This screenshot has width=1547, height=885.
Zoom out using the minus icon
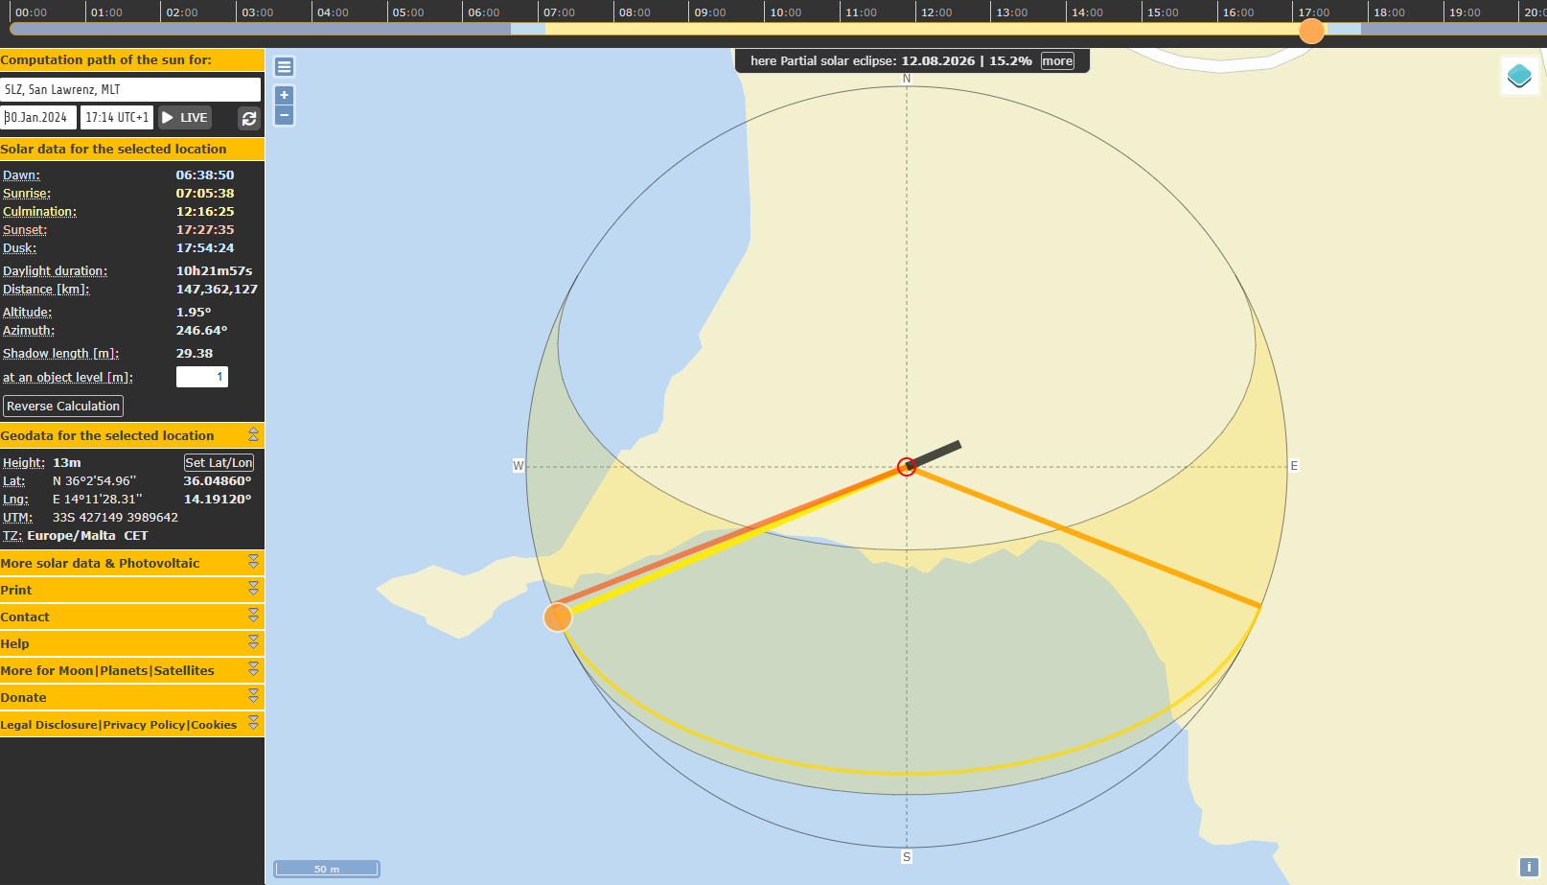tap(284, 115)
